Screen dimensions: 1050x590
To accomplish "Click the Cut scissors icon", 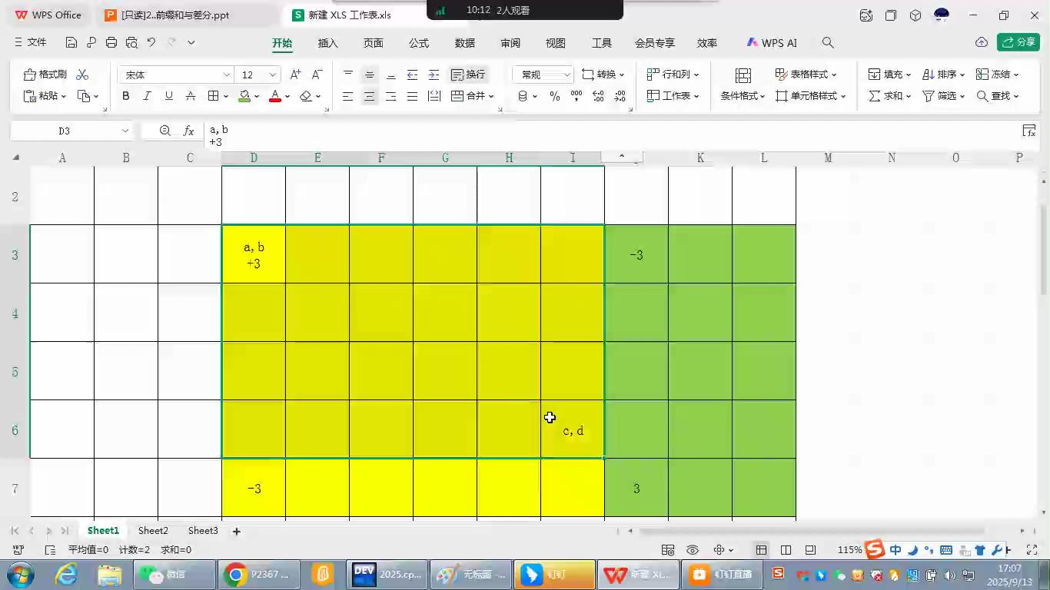I will (x=82, y=75).
